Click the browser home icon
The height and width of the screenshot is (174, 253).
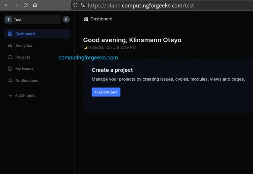[x=35, y=5]
